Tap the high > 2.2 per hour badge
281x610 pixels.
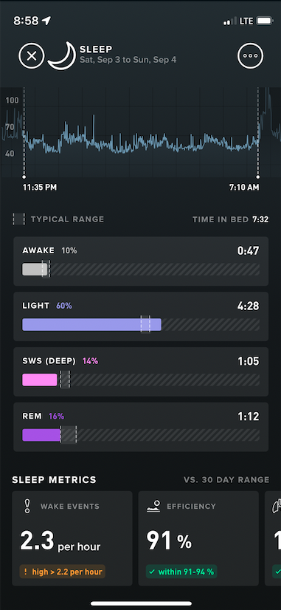point(63,572)
